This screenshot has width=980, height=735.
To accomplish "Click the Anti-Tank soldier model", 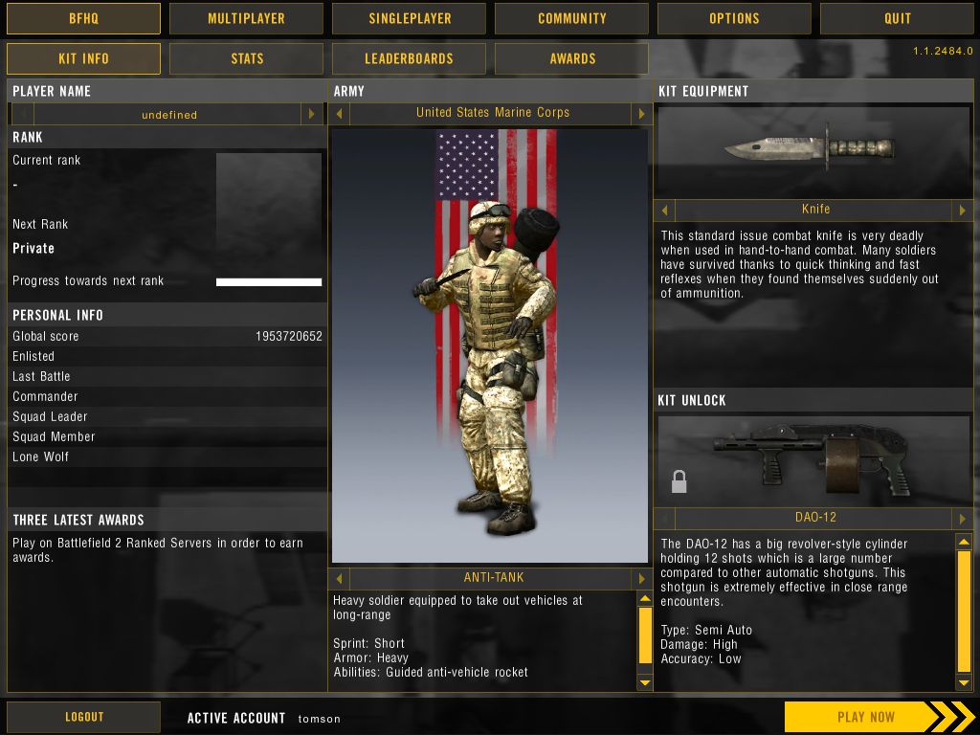I will [x=484, y=368].
